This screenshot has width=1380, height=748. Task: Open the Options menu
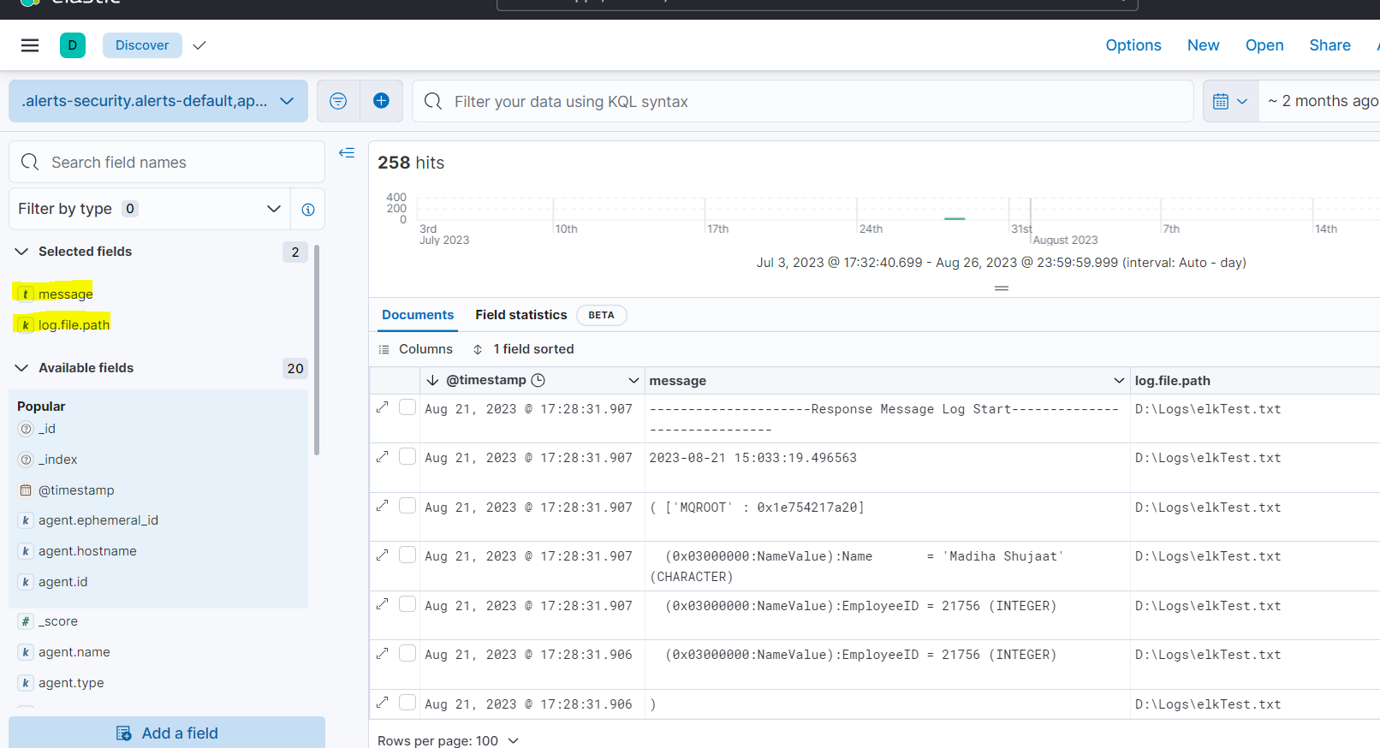pyautogui.click(x=1133, y=45)
